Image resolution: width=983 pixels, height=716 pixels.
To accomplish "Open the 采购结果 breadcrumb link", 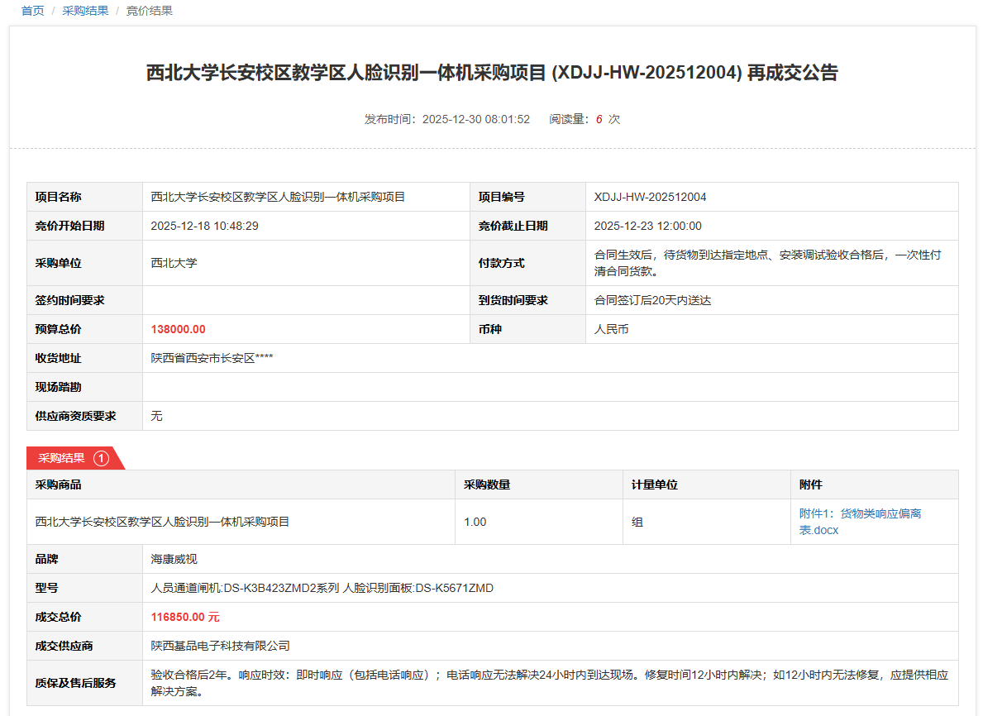I will tap(85, 11).
